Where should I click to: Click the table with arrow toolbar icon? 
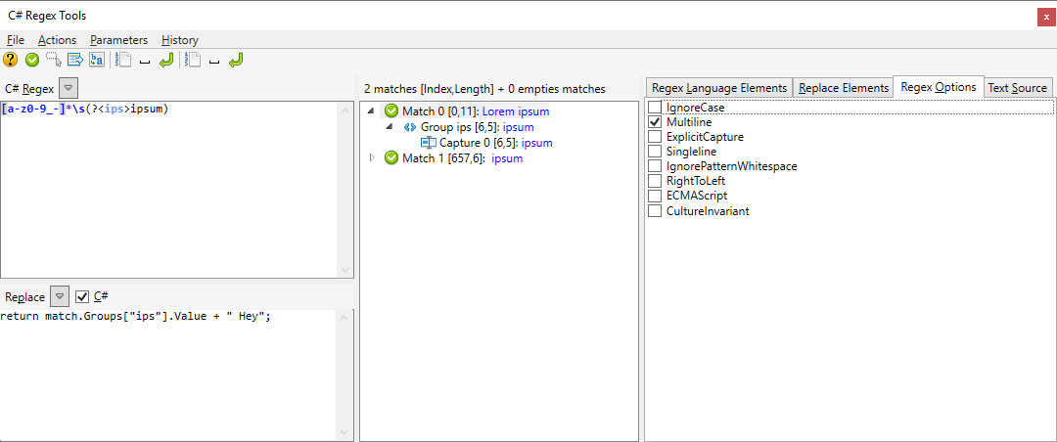pyautogui.click(x=75, y=61)
